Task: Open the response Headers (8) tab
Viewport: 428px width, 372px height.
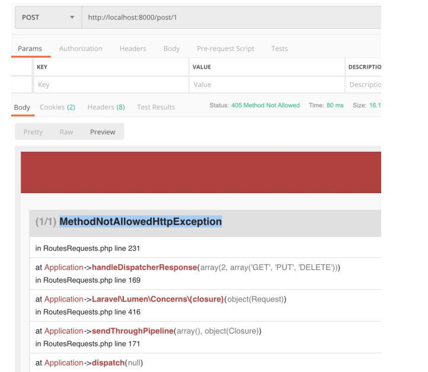Action: pyautogui.click(x=106, y=107)
